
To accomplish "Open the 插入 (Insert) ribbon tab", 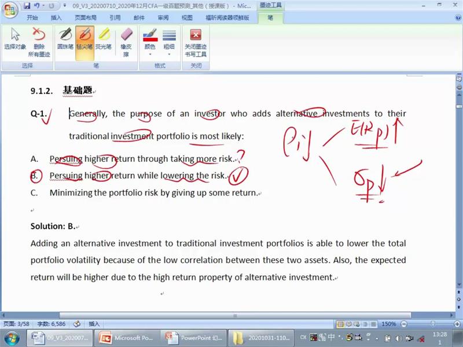I will coord(56,18).
